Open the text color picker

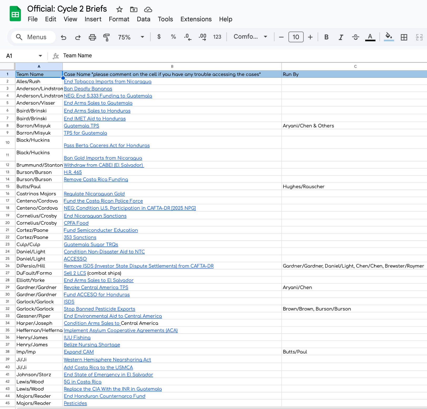(370, 37)
